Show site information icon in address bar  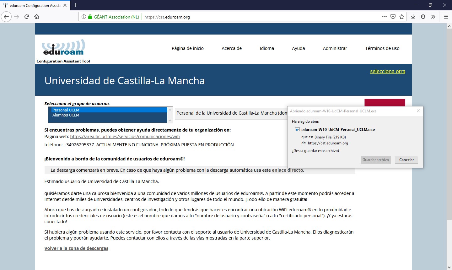click(84, 17)
